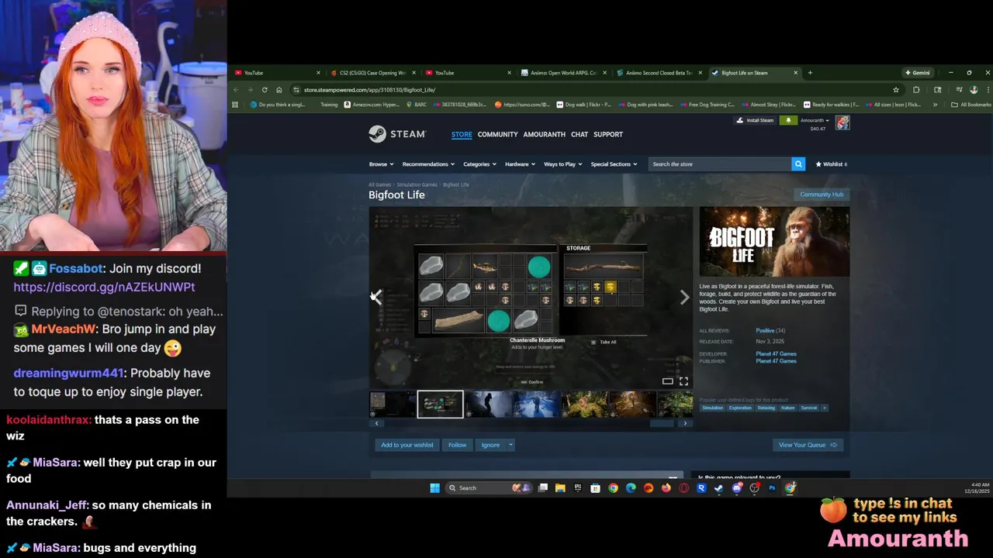Open the Windows Start menu
Screen dimensions: 993x558
tap(434, 488)
